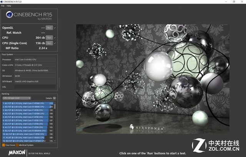Viewport: 246px width, 157px height.
Task: Click the Info text field
Action: click(35, 86)
